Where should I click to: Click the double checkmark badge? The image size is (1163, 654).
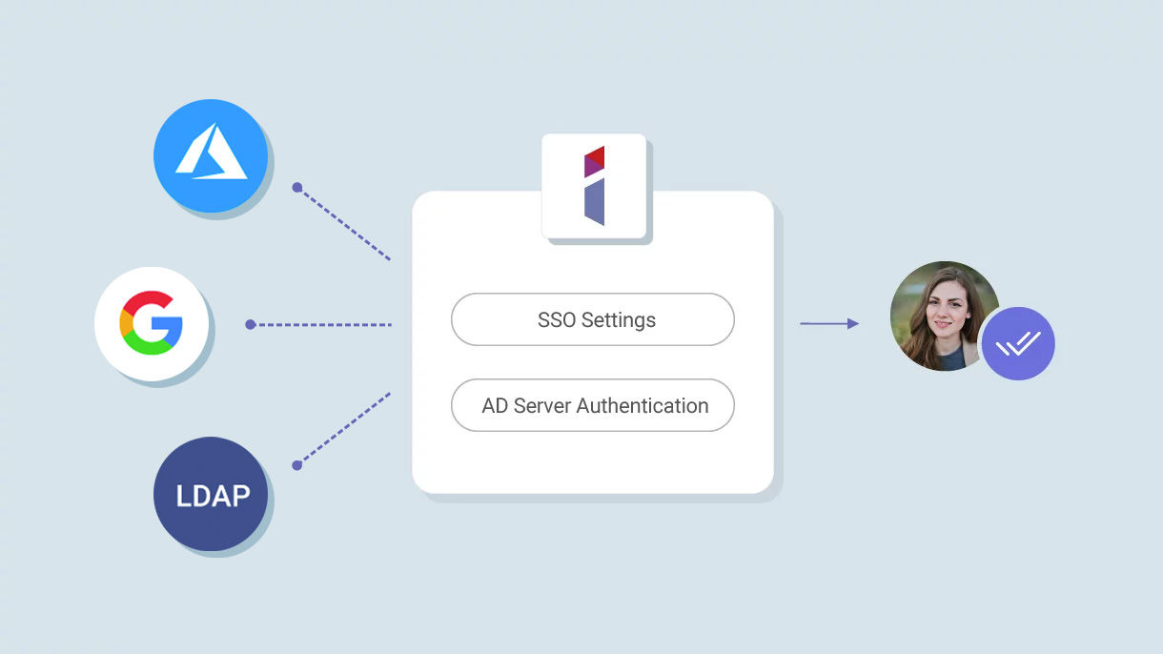point(1018,343)
